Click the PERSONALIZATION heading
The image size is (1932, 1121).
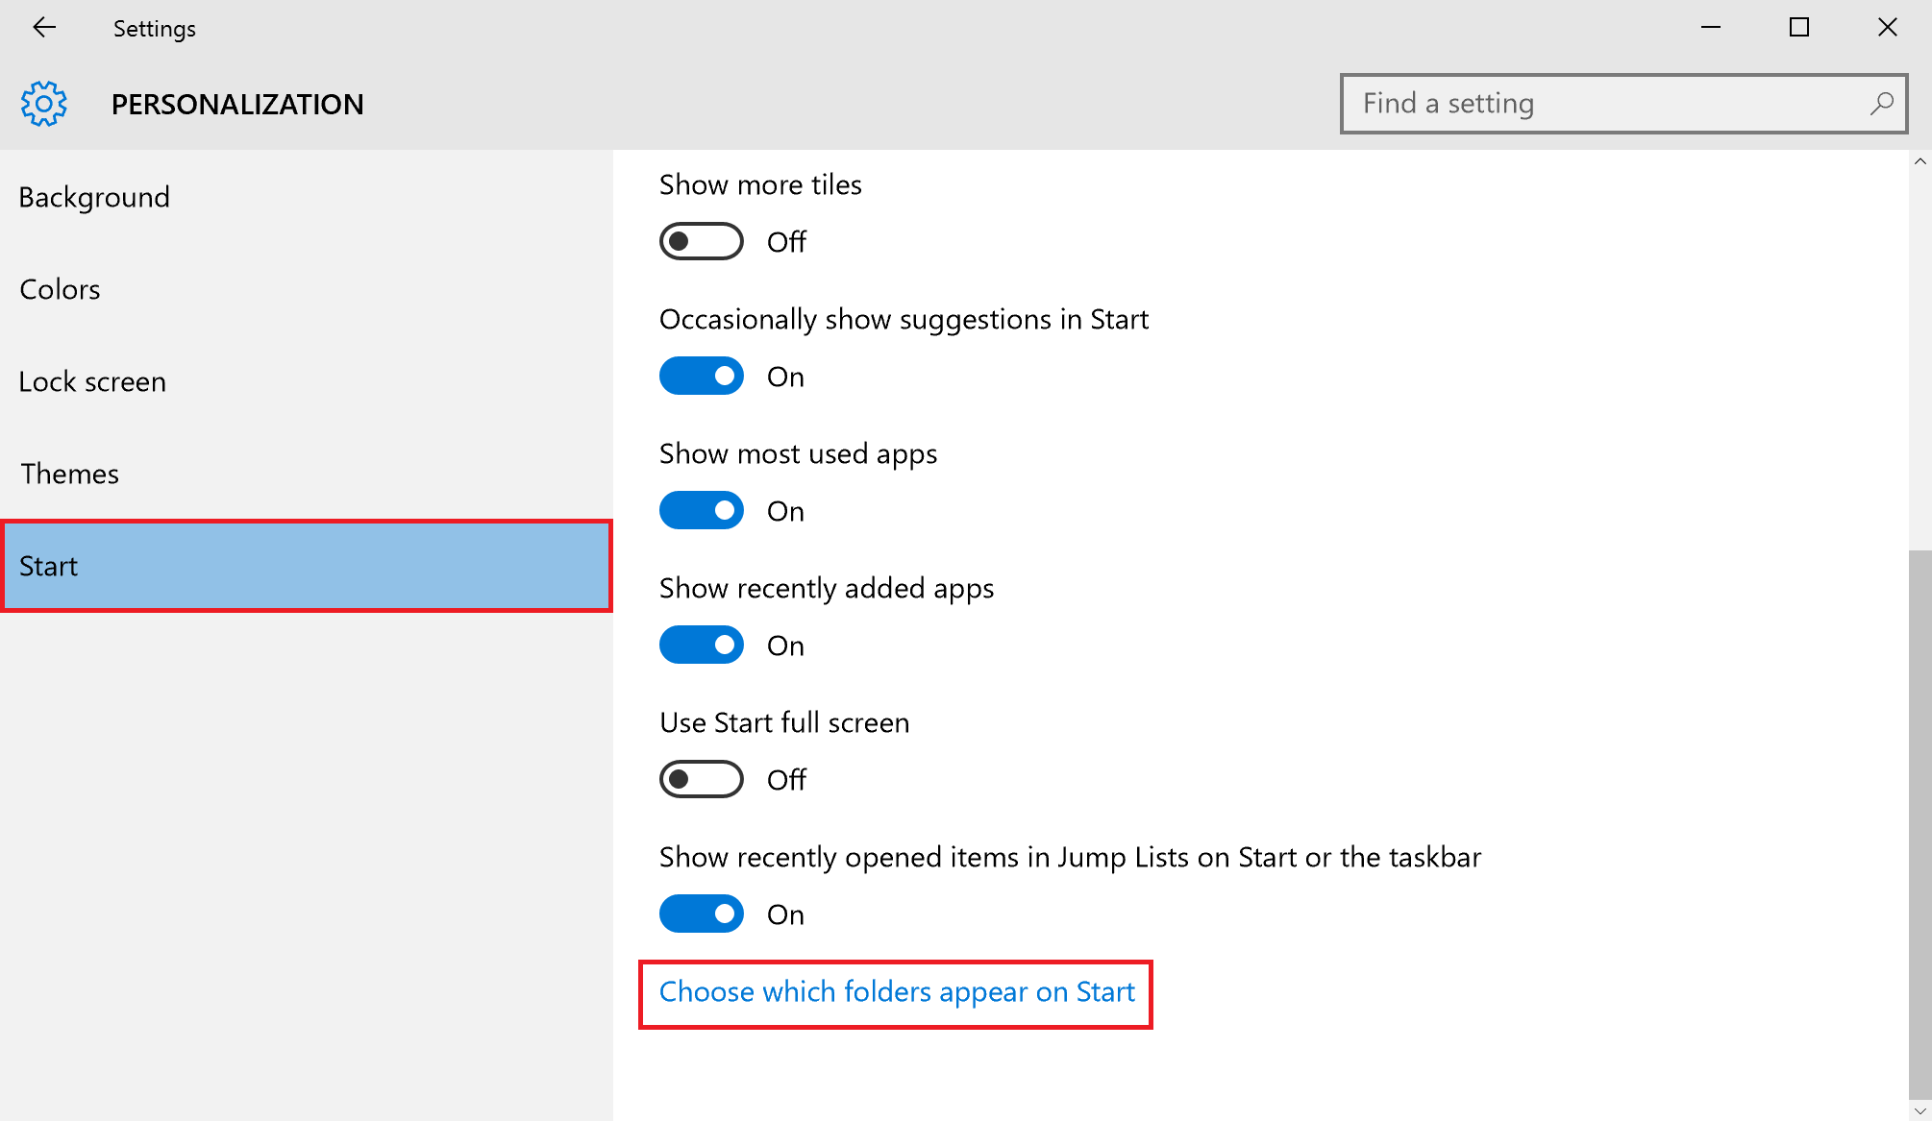click(x=237, y=104)
